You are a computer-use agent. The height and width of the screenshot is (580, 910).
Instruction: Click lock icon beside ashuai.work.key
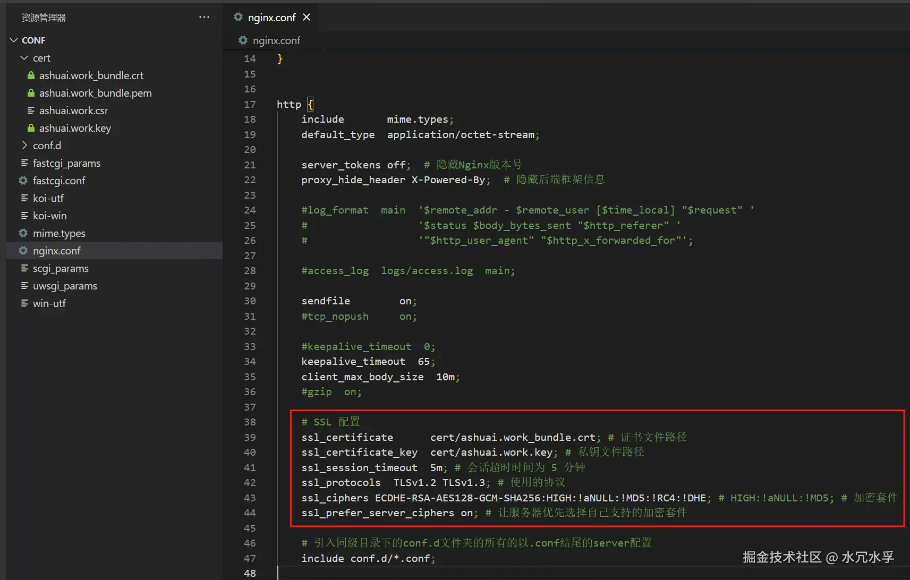31,128
